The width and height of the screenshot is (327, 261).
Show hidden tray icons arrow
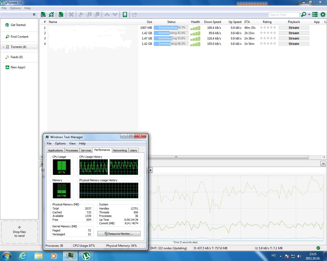(x=281, y=256)
